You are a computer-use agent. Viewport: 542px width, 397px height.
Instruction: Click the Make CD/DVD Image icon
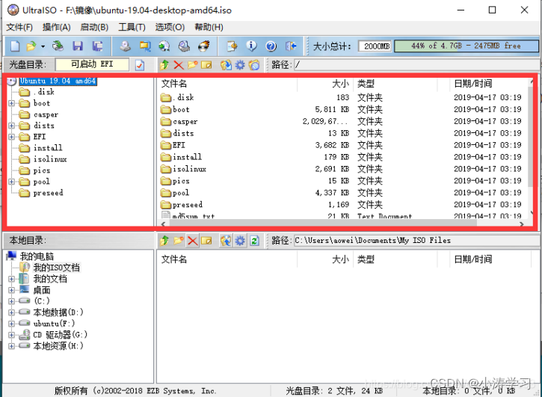tap(125, 46)
